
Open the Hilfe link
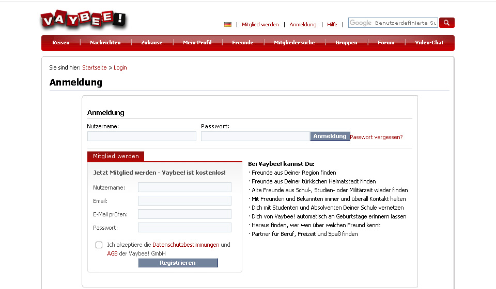tap(332, 25)
